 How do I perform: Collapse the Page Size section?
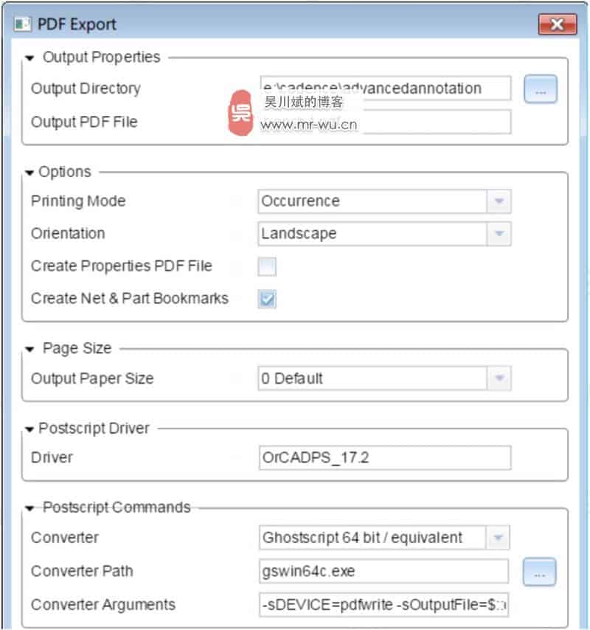[29, 349]
